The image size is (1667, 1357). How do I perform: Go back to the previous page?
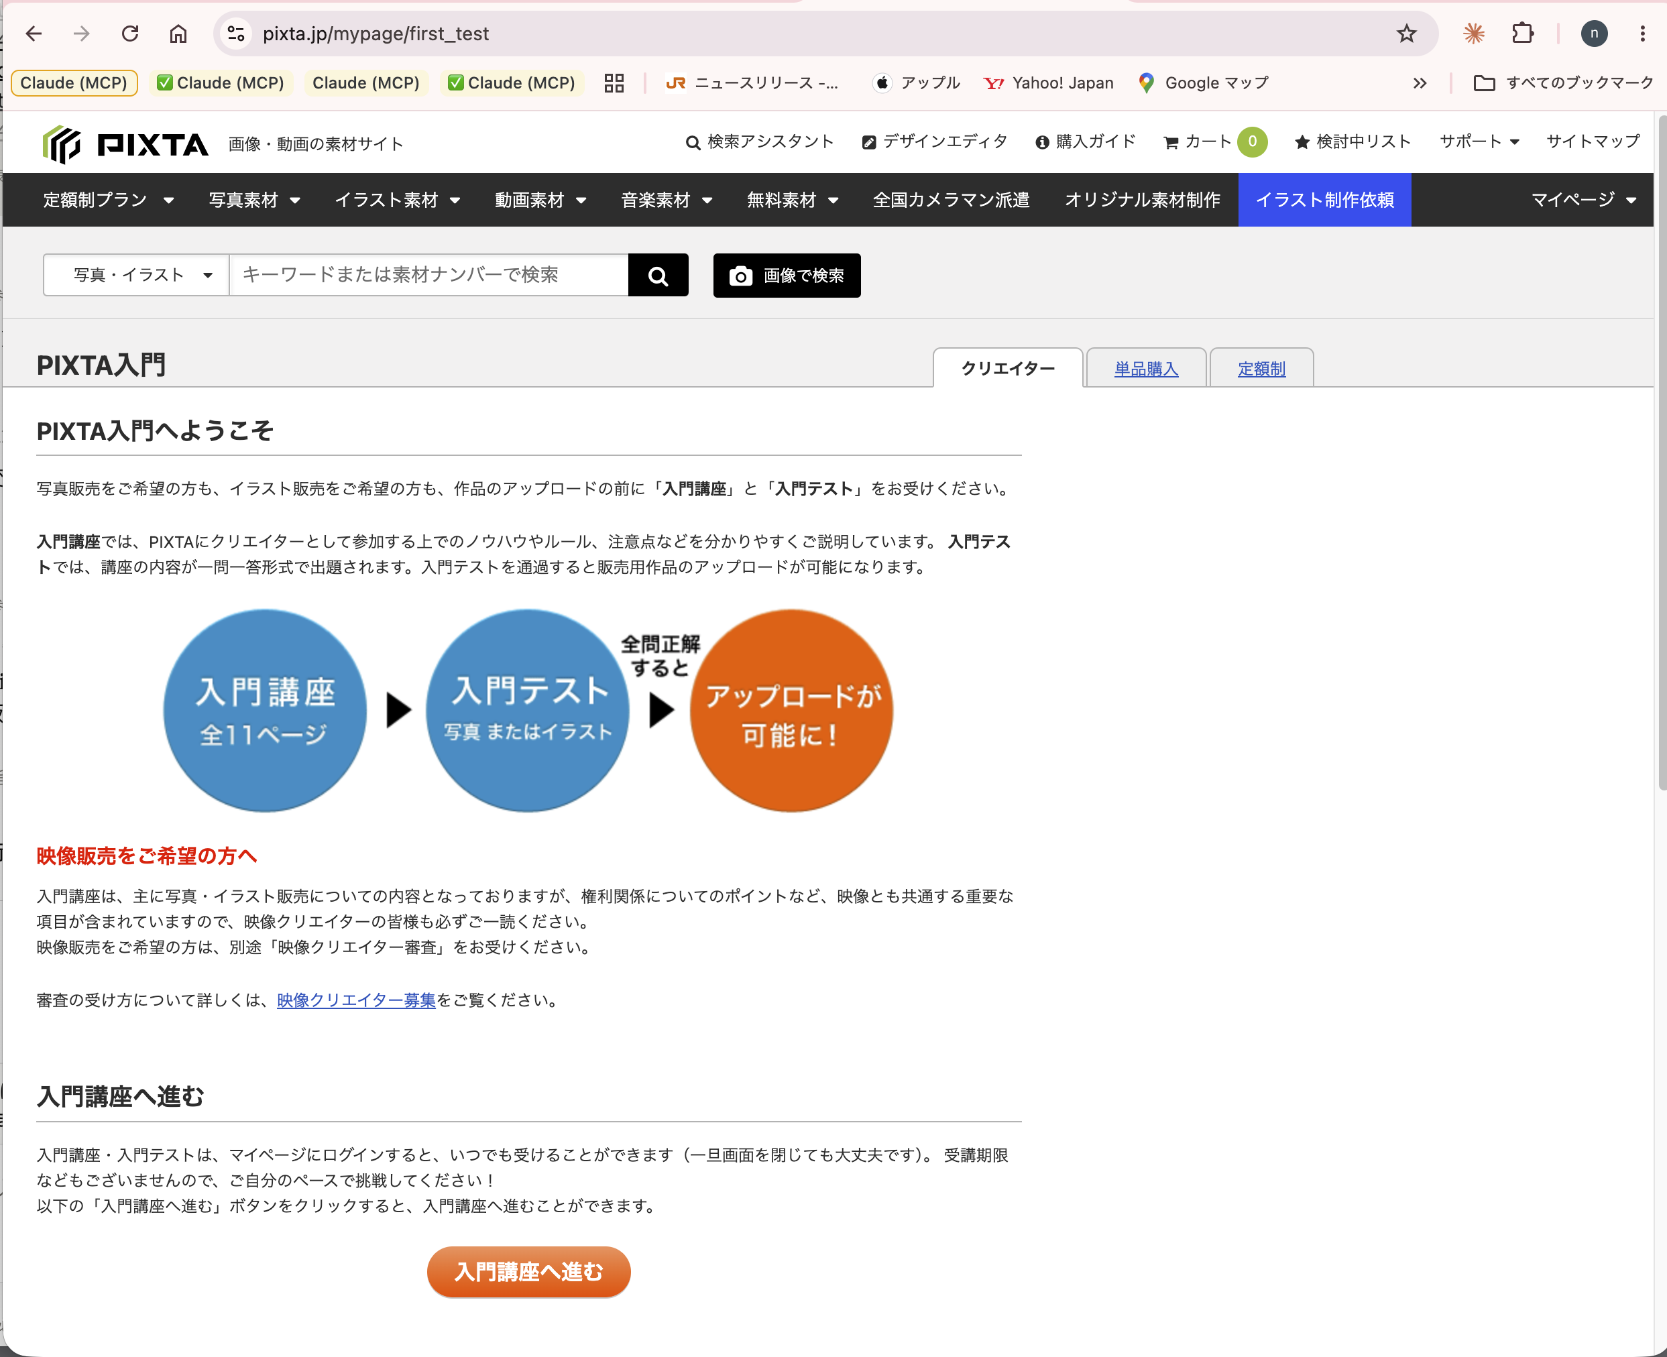[34, 34]
